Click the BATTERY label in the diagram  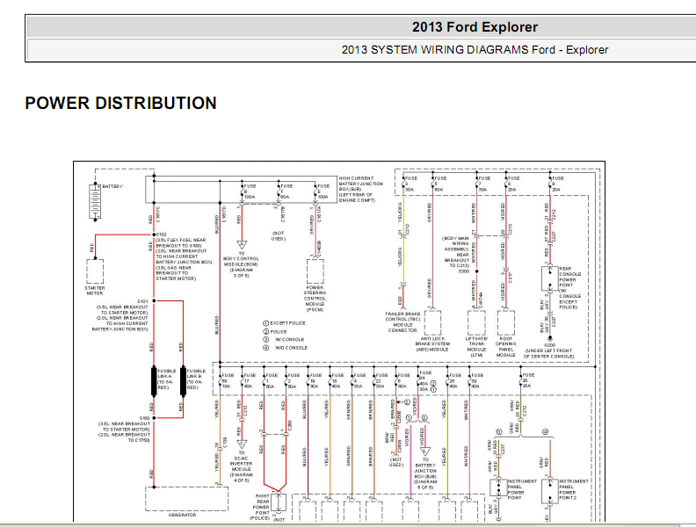click(x=112, y=187)
